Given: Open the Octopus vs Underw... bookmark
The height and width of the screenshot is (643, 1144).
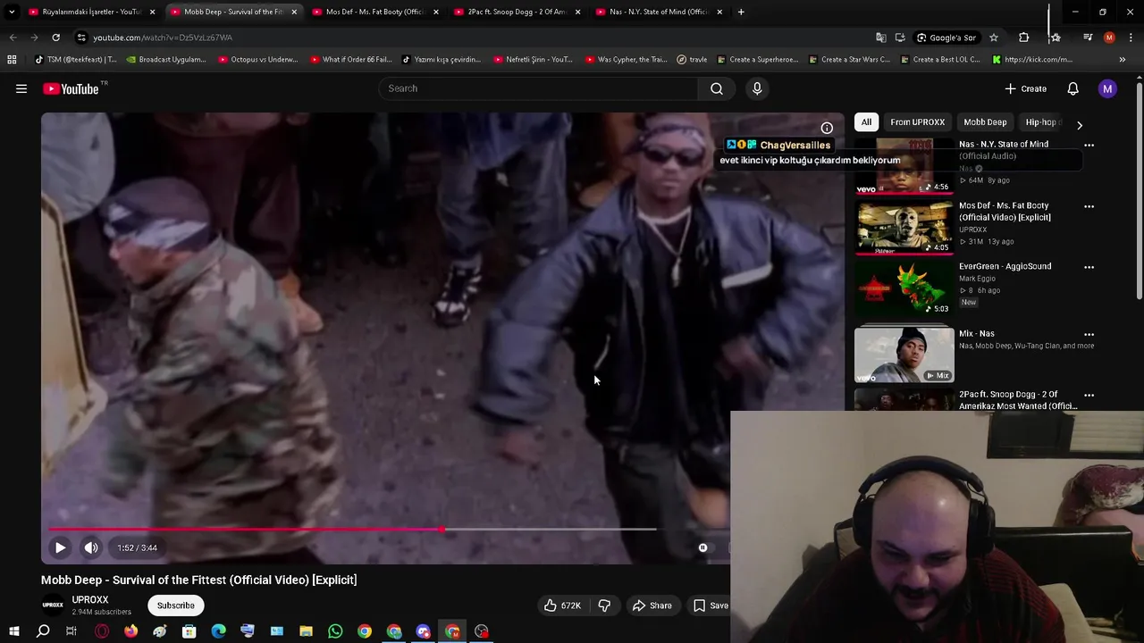Looking at the screenshot, I should pos(257,60).
